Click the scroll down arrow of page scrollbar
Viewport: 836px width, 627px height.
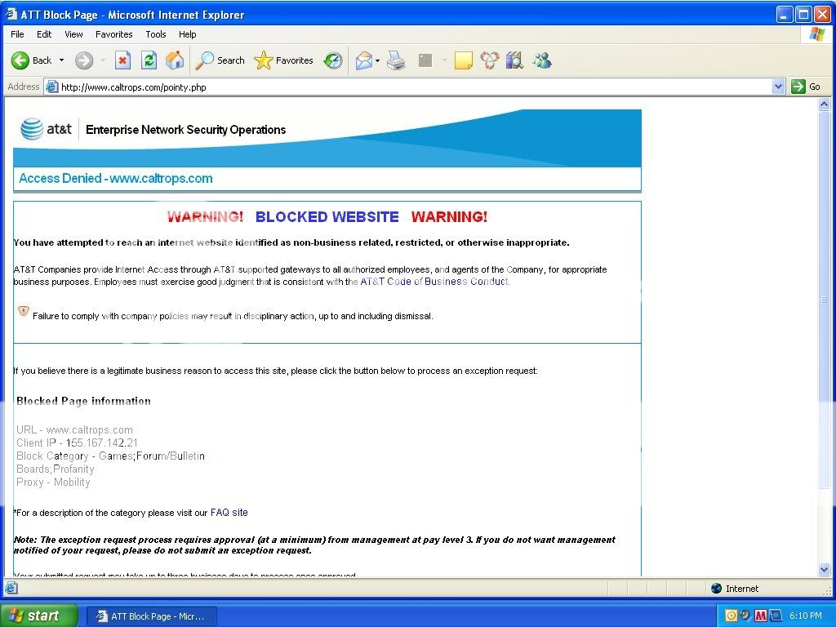click(825, 569)
